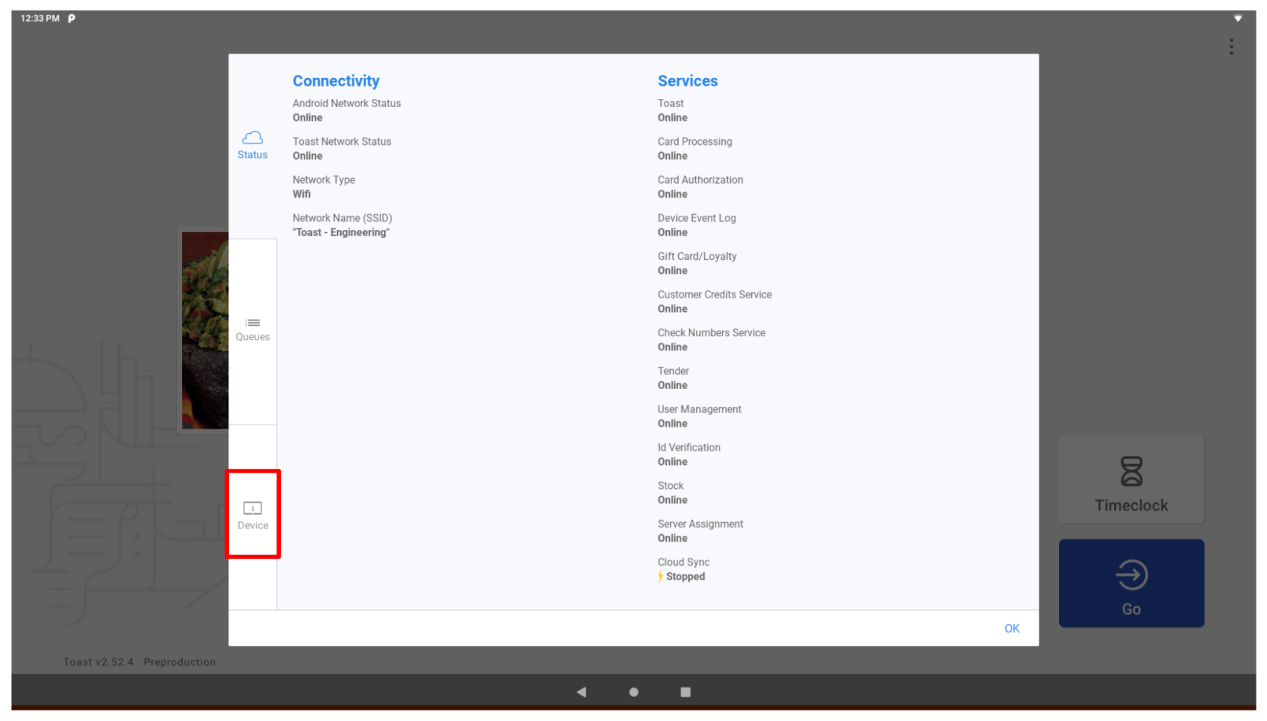Tap the Cloud Sync Stopped status entry
Image resolution: width=1267 pixels, height=721 pixels.
pyautogui.click(x=683, y=569)
